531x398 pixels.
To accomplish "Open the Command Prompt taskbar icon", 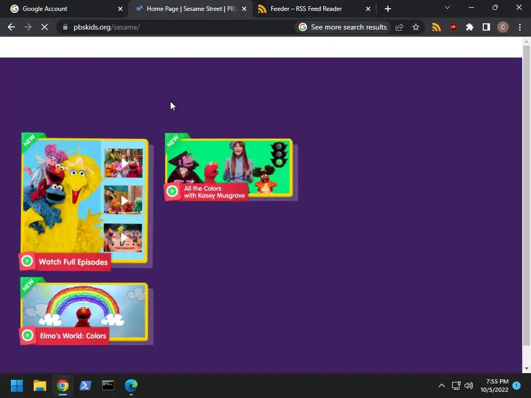I will point(108,386).
